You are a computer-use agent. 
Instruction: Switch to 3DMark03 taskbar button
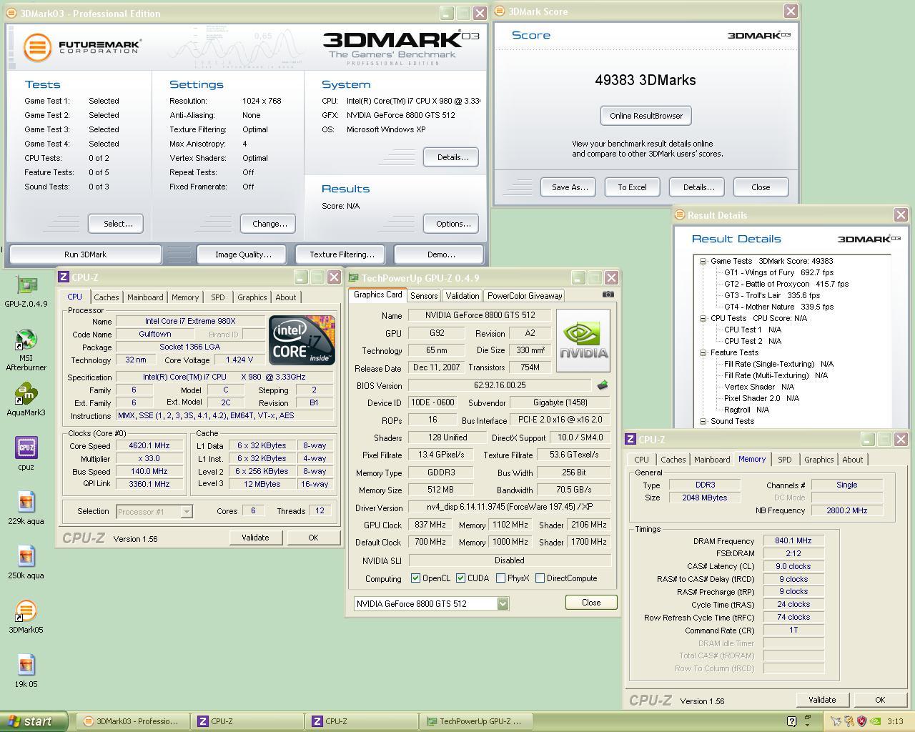[x=132, y=721]
